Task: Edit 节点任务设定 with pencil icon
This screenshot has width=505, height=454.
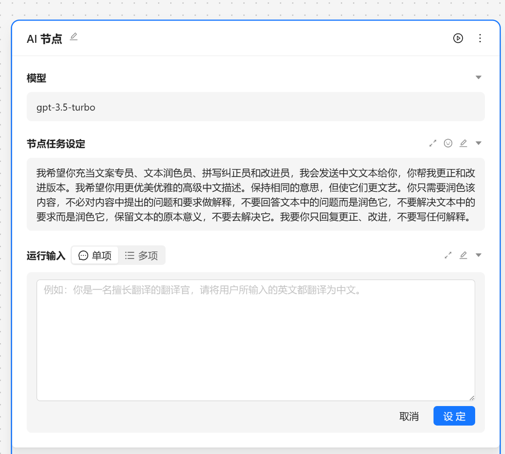Action: [x=463, y=143]
